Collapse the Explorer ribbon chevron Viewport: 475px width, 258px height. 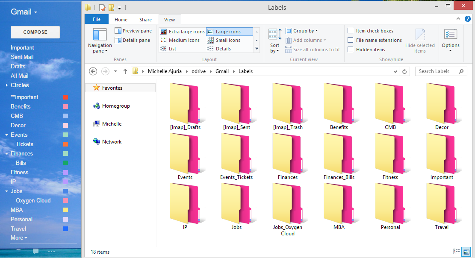click(x=458, y=19)
